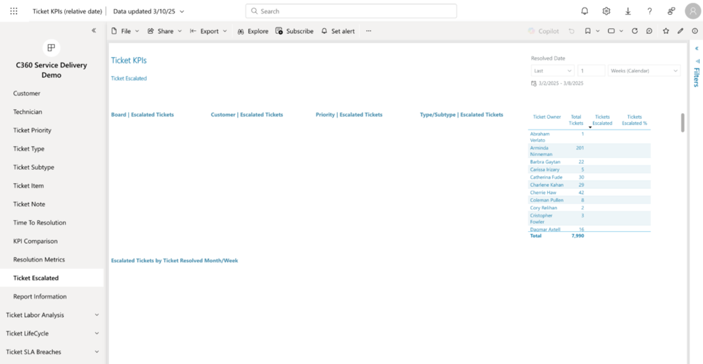Refresh visuals with the reload icon
This screenshot has height=364, width=703.
coord(634,31)
